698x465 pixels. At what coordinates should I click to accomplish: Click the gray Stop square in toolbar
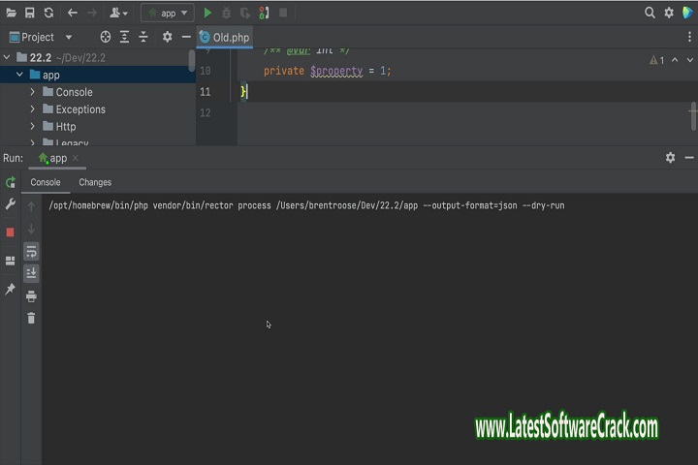[x=283, y=13]
